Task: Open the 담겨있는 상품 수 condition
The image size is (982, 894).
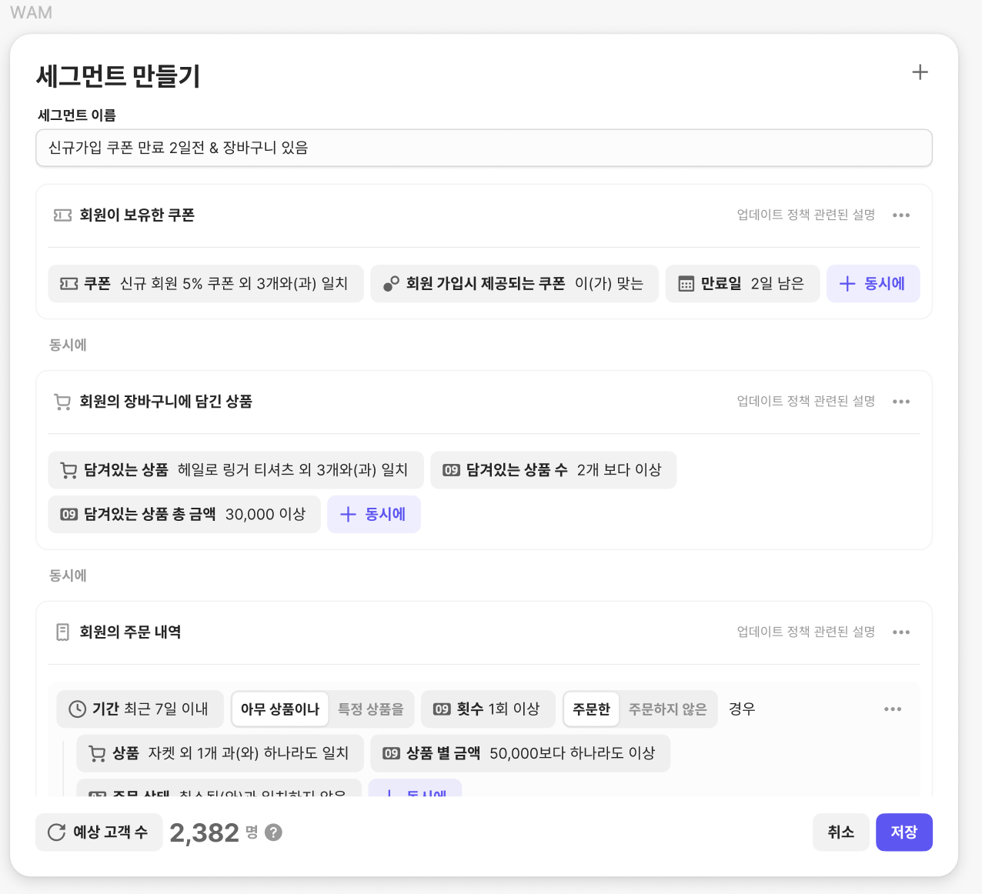Action: tap(553, 470)
